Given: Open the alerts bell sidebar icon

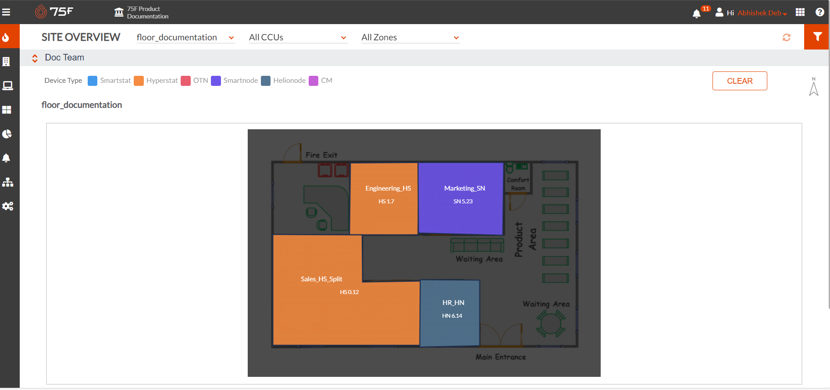Looking at the screenshot, I should [6, 158].
